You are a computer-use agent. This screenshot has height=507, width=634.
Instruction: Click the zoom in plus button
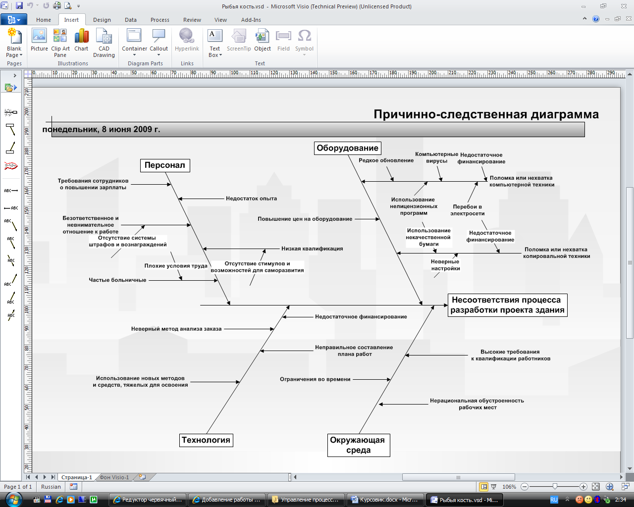pyautogui.click(x=583, y=487)
